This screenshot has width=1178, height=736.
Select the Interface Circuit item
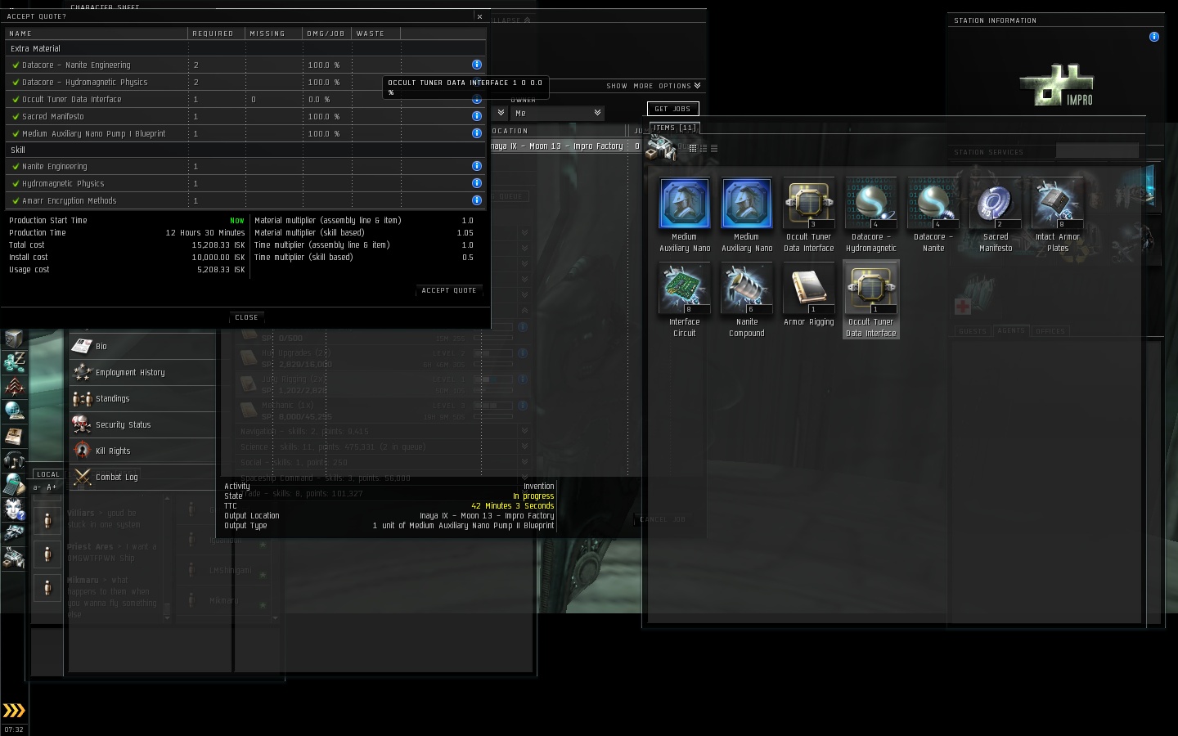(x=684, y=300)
